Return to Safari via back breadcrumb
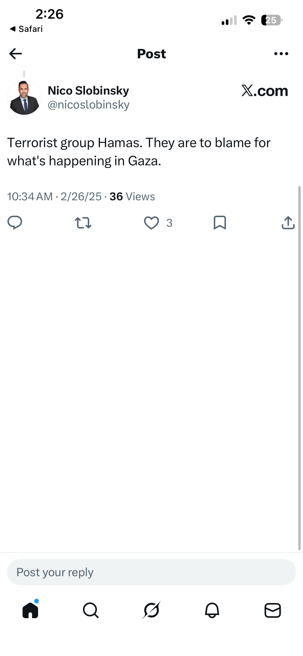This screenshot has width=303, height=656. coord(26,29)
